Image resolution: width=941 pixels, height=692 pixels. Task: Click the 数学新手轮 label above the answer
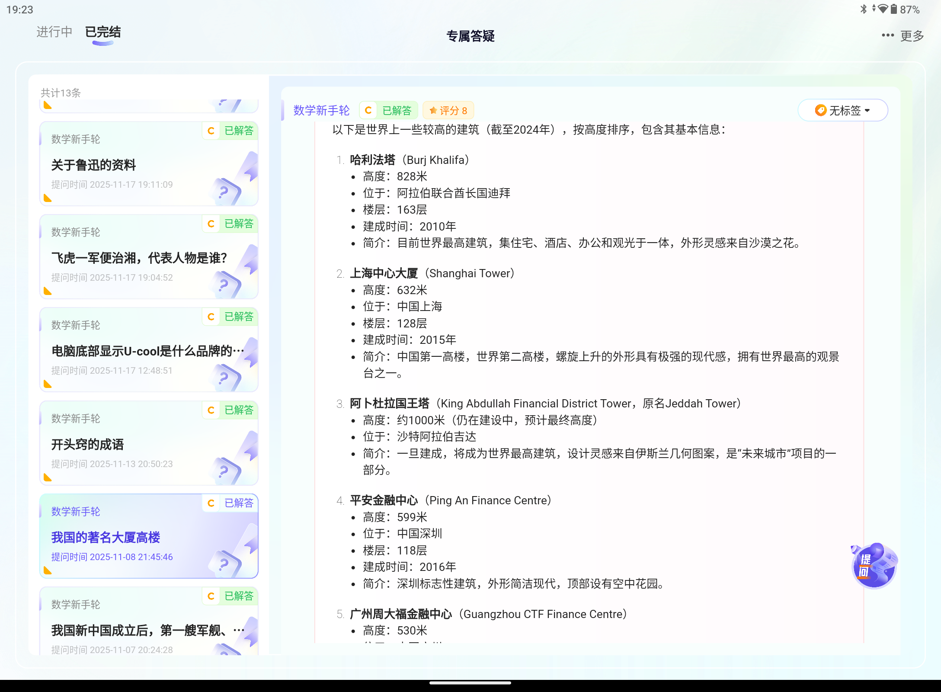click(x=320, y=110)
